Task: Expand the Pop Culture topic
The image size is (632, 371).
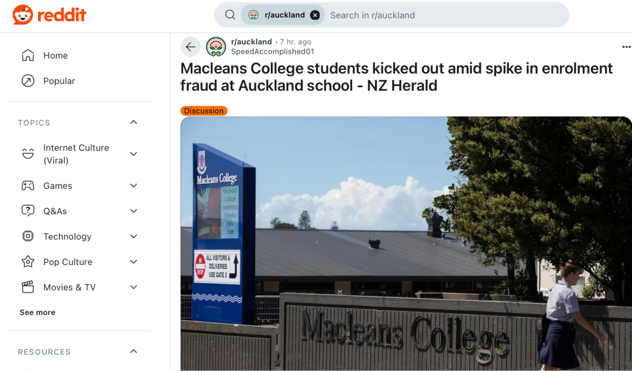Action: point(133,262)
